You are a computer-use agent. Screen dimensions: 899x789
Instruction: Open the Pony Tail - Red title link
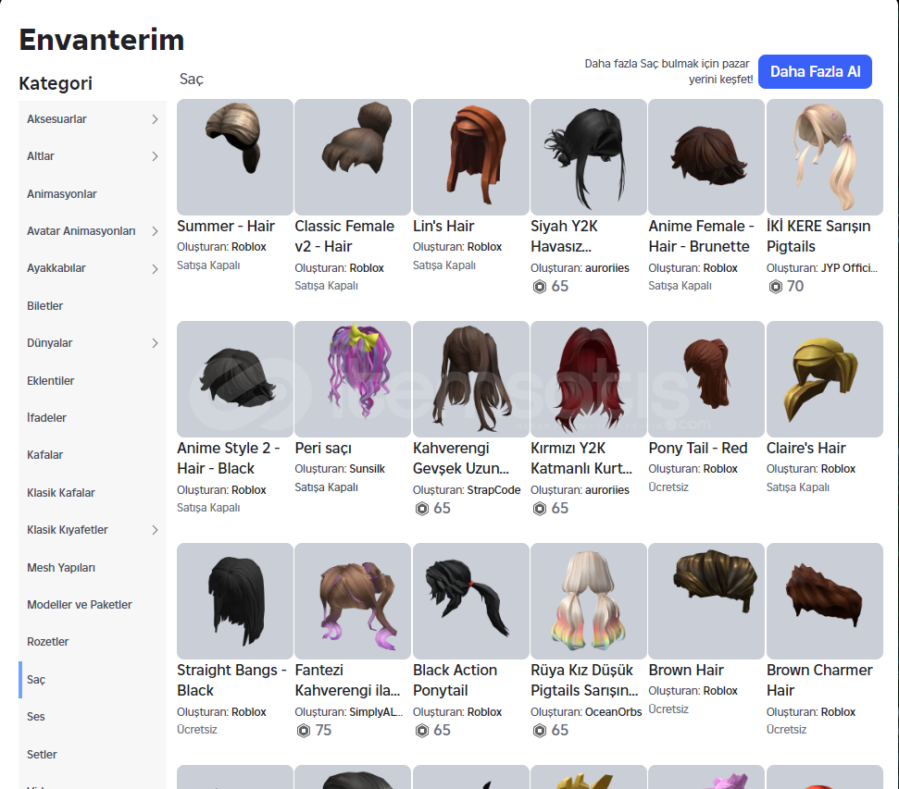coord(698,448)
